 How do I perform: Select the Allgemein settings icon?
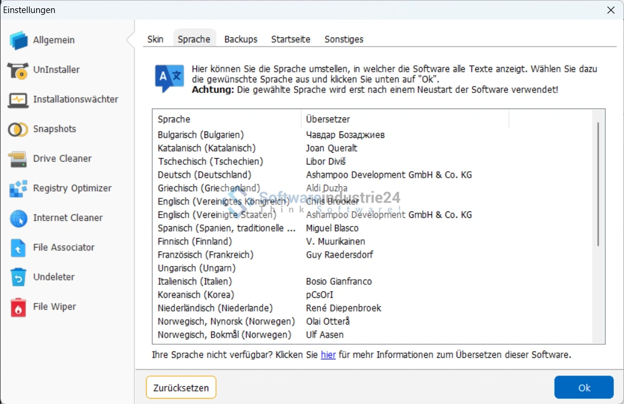tap(18, 40)
